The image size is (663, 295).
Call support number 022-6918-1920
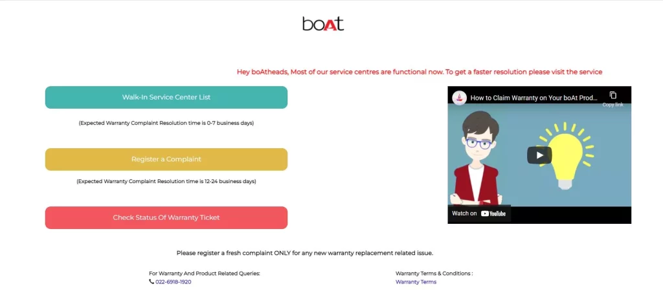(174, 282)
